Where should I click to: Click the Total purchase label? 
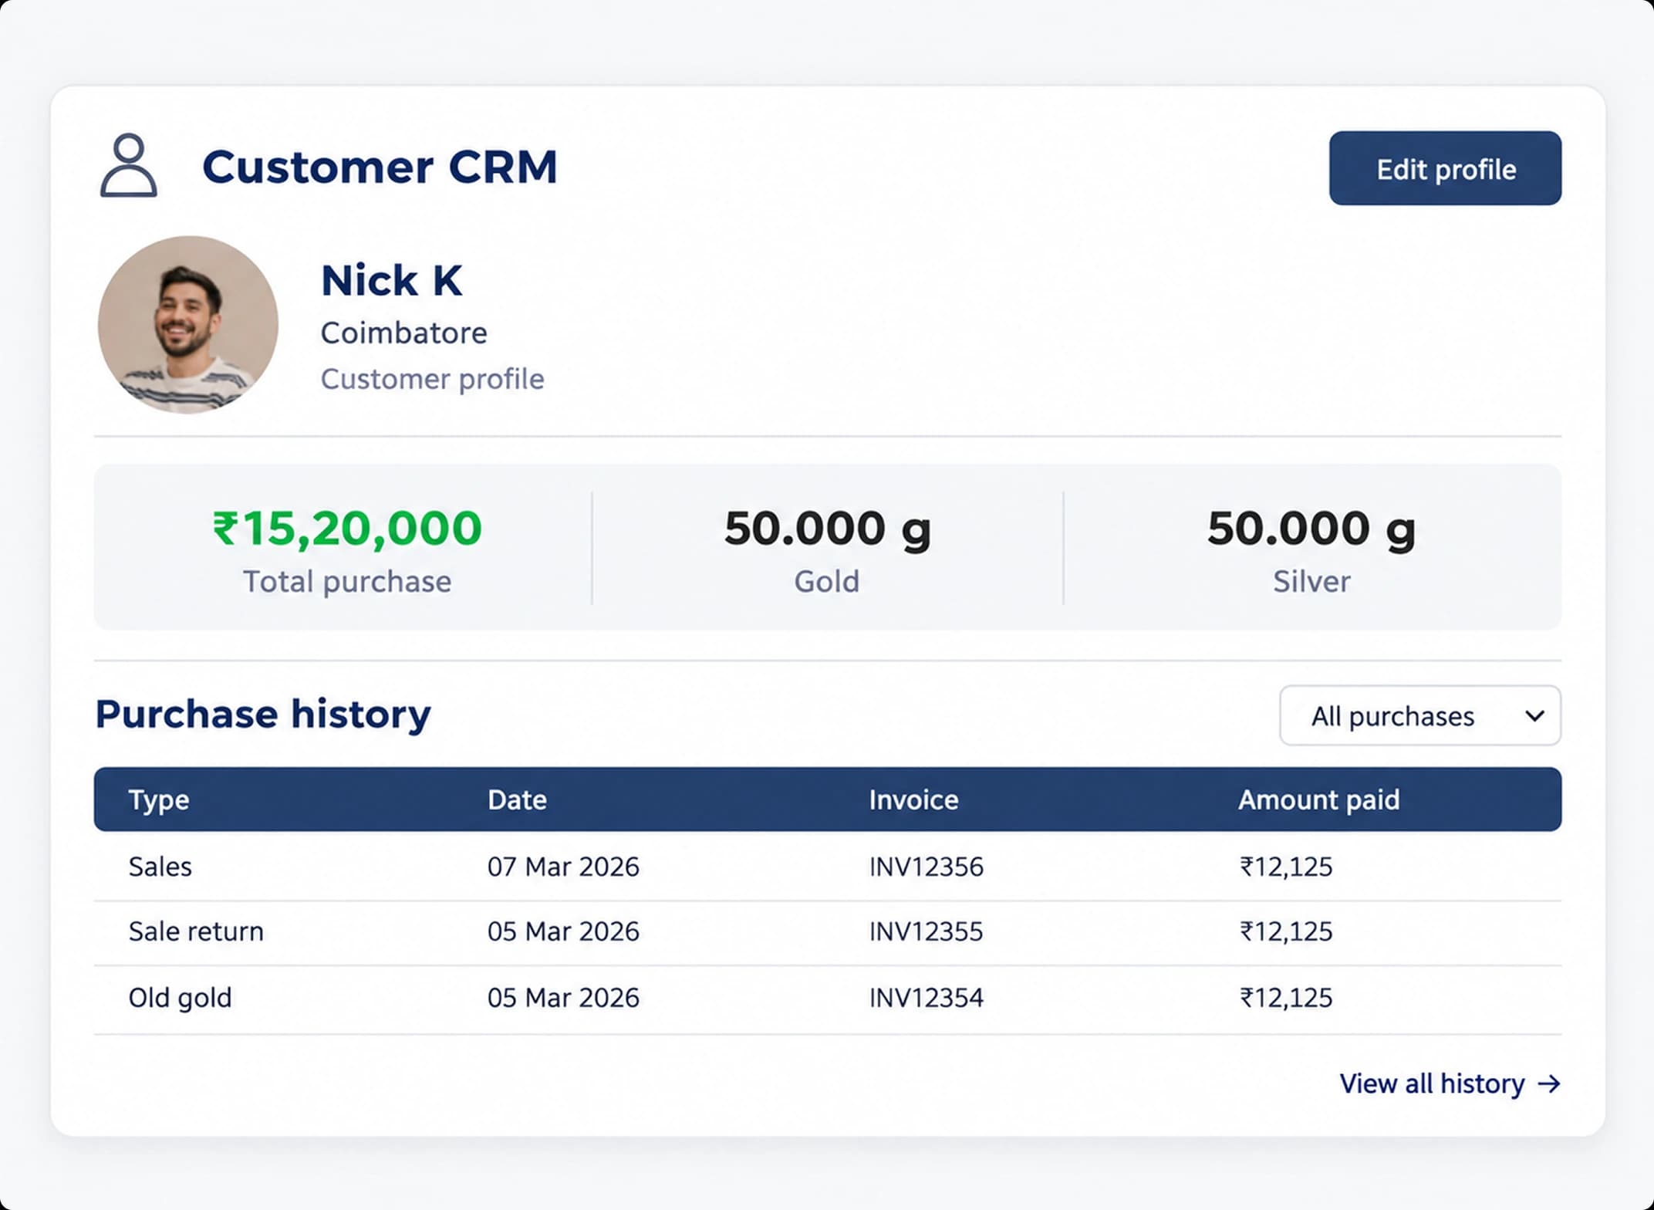click(x=347, y=582)
